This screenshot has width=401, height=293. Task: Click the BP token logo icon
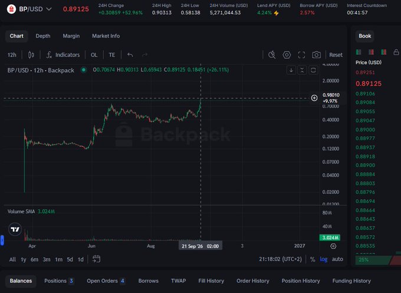(11, 9)
